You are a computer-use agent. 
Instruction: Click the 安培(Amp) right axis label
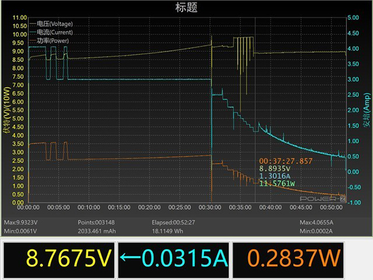tap(367, 111)
